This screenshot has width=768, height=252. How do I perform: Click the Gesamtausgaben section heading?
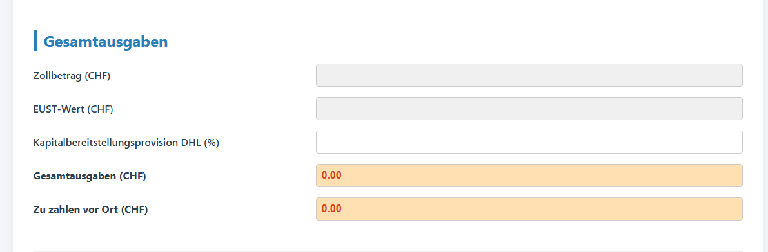106,42
